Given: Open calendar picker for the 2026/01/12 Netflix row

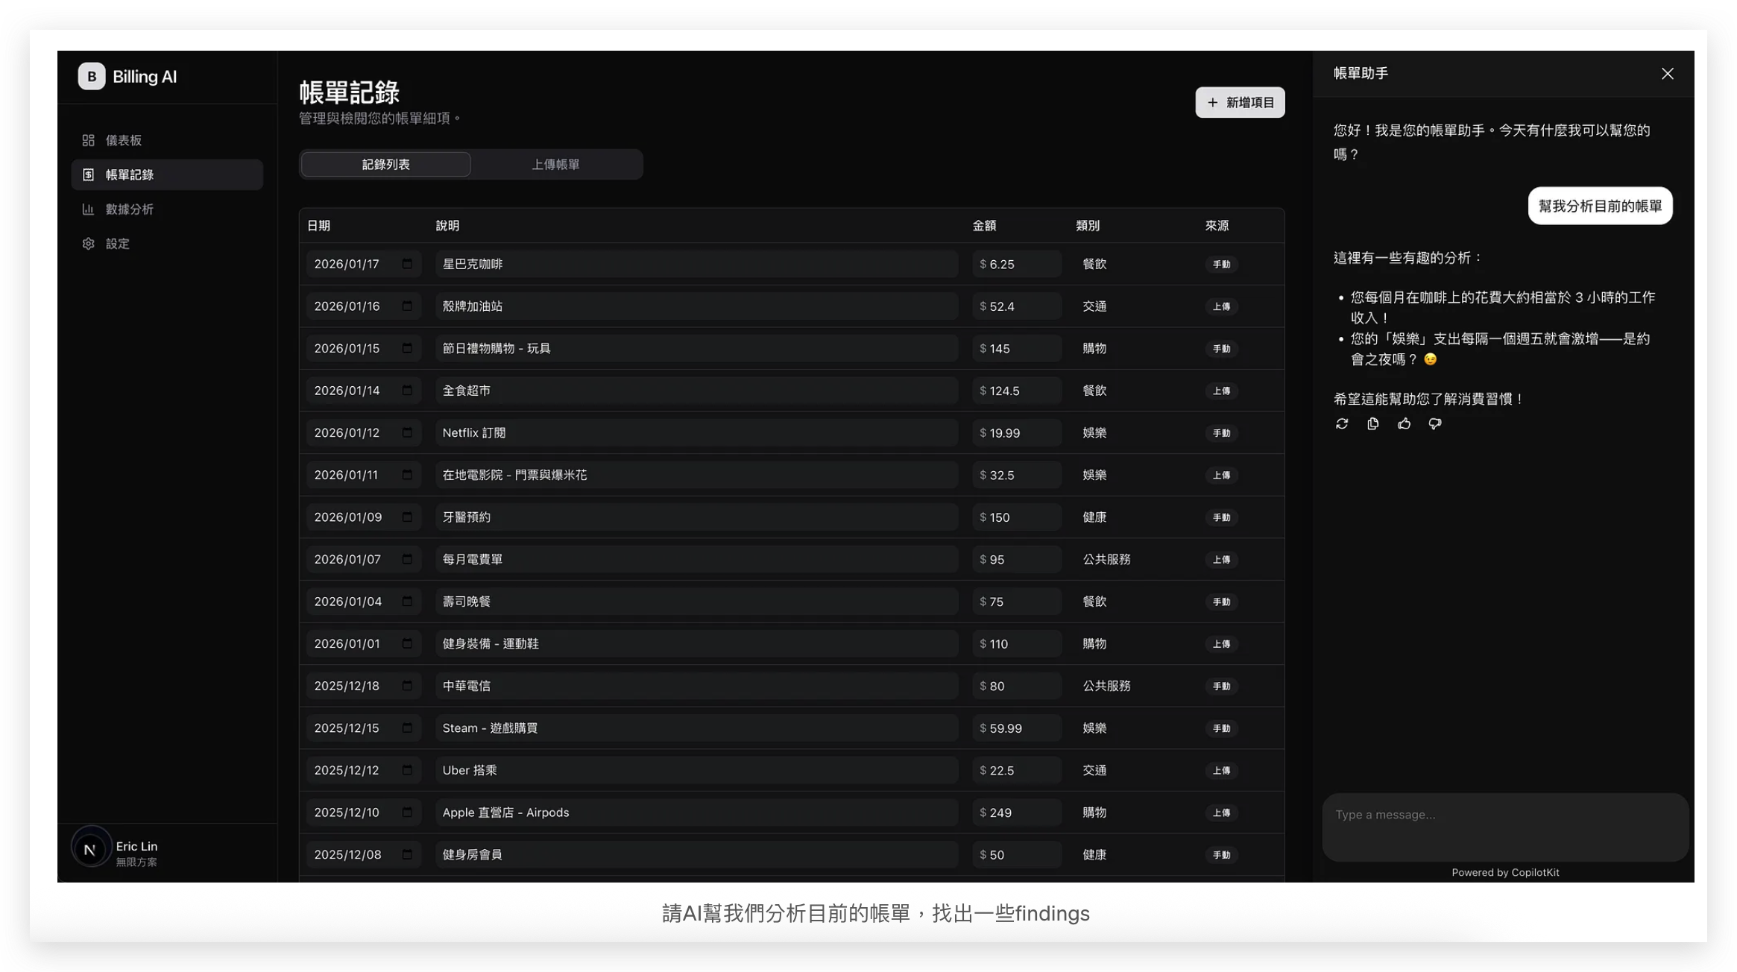Looking at the screenshot, I should tap(407, 432).
